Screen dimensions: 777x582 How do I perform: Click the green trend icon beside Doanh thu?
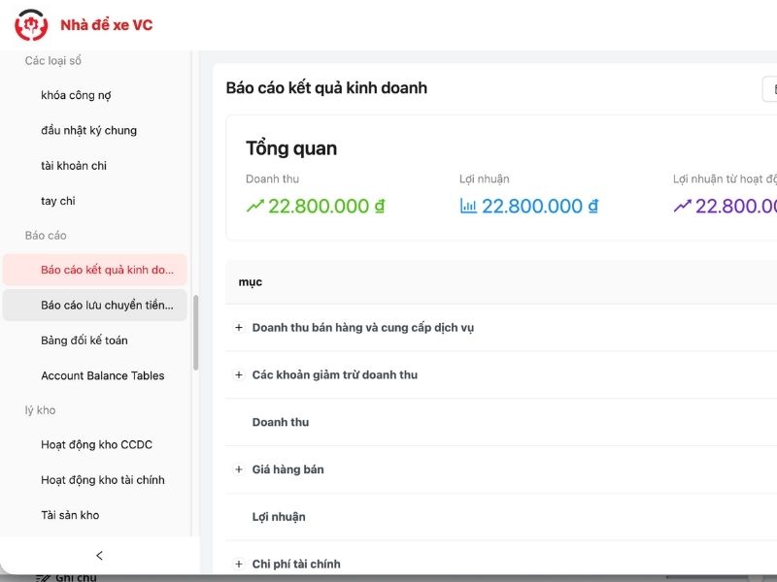pos(255,206)
